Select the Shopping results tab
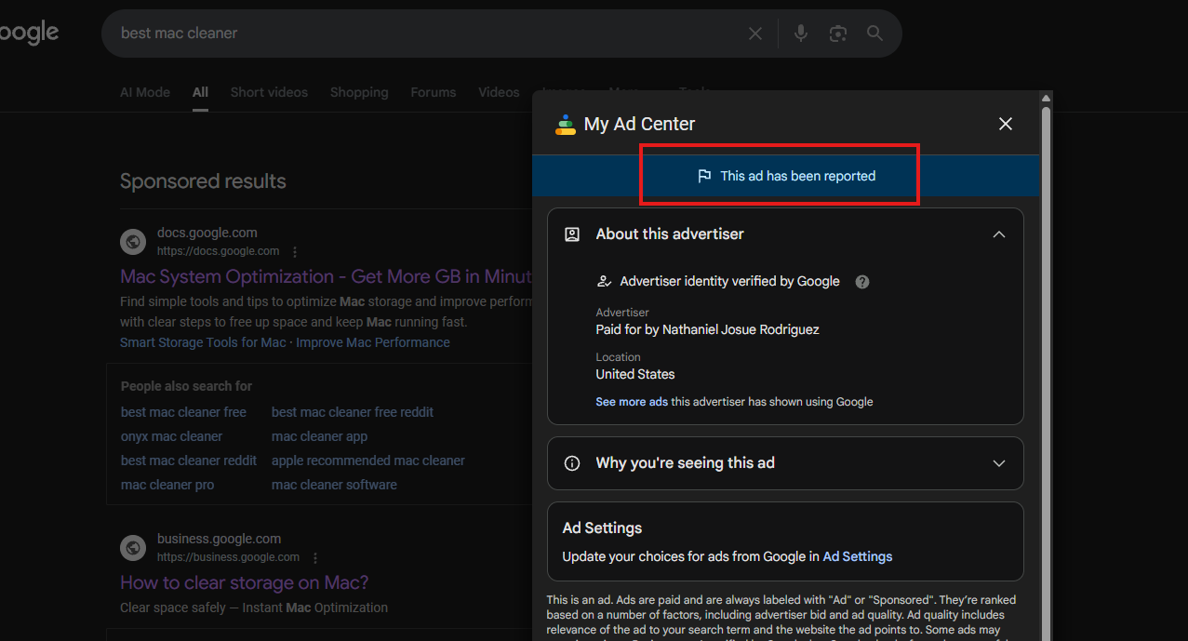The image size is (1188, 641). pyautogui.click(x=359, y=92)
